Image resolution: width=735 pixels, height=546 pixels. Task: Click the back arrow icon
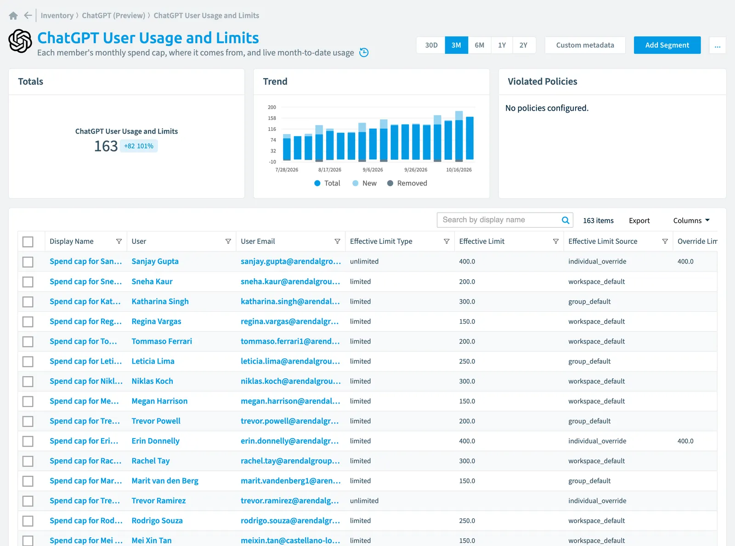click(28, 16)
